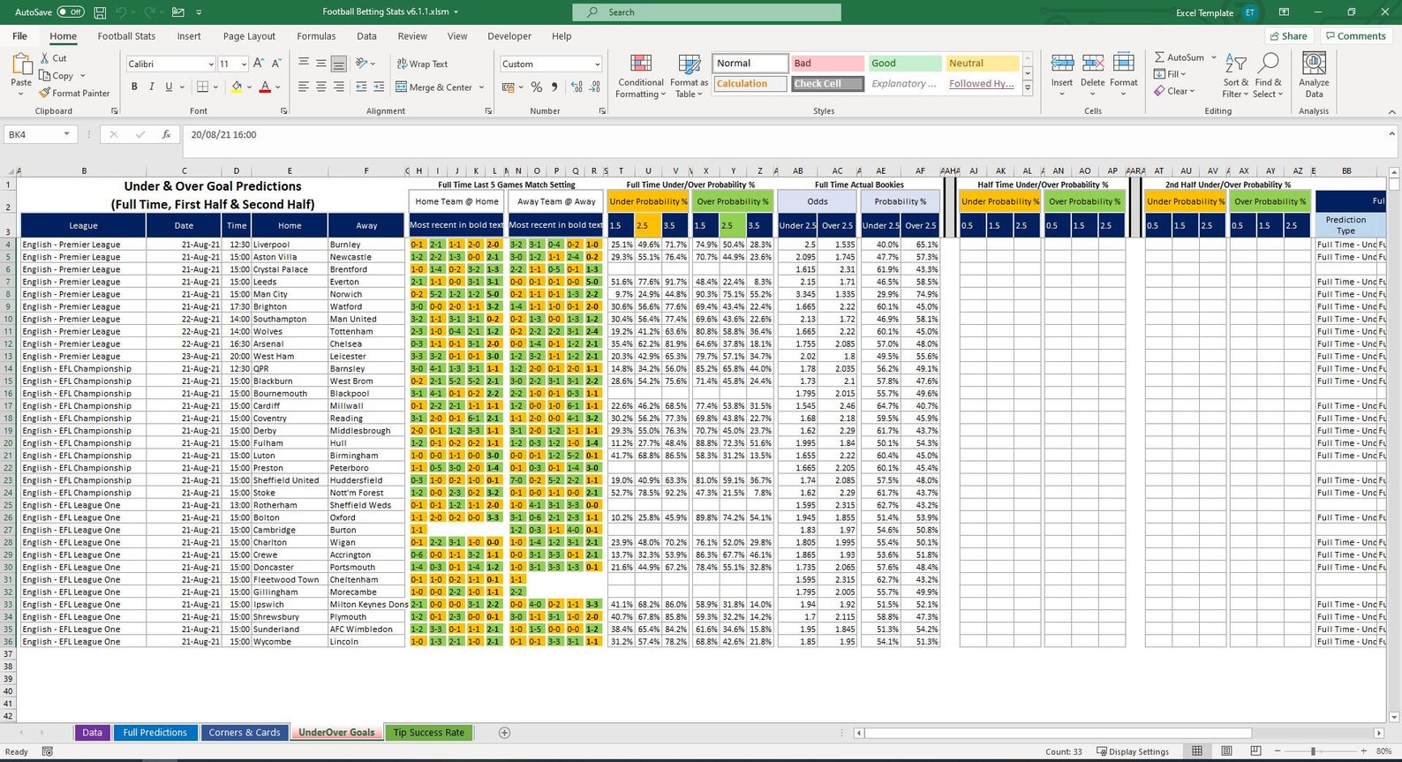Open the File menu
The image size is (1402, 762).
tap(19, 36)
